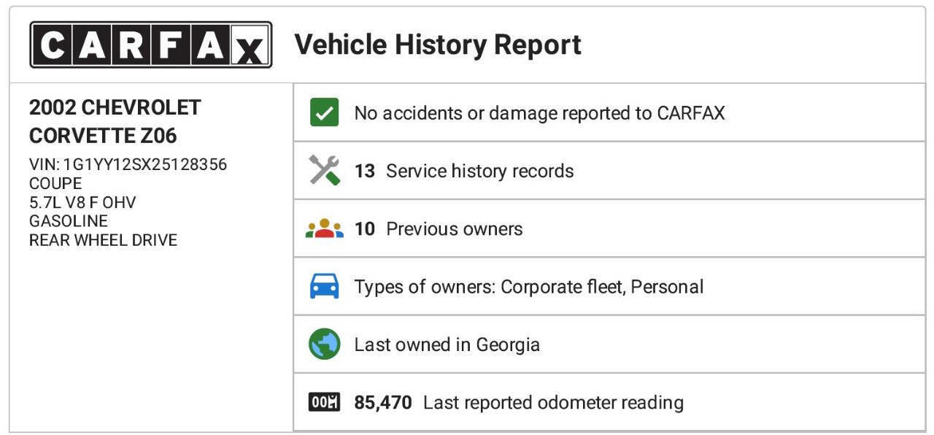Viewport: 934px width, 435px height.
Task: Click the globe location icon
Action: click(324, 344)
